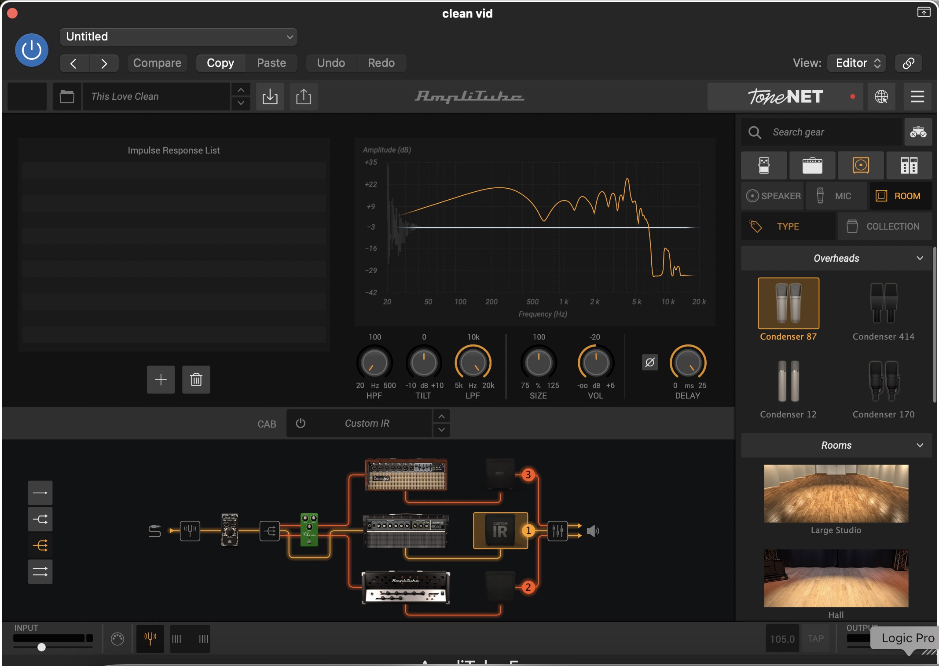Open the View Editor dropdown

tap(857, 63)
